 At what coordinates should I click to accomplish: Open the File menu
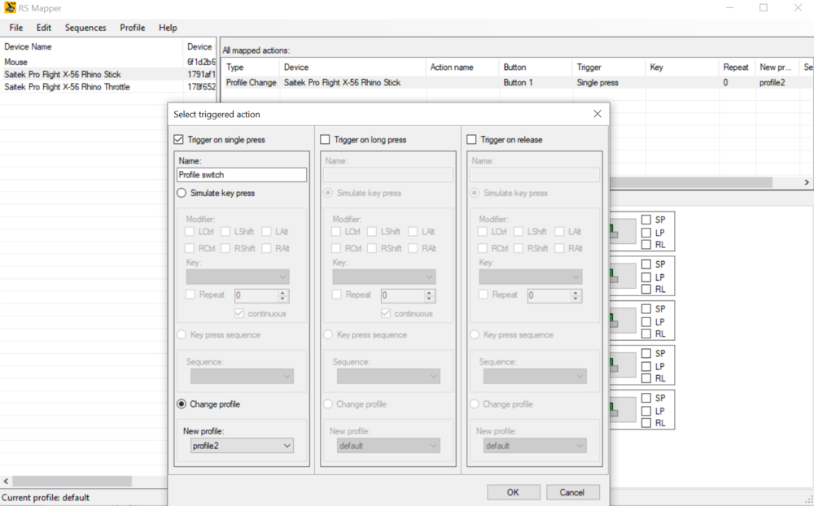[x=15, y=28]
